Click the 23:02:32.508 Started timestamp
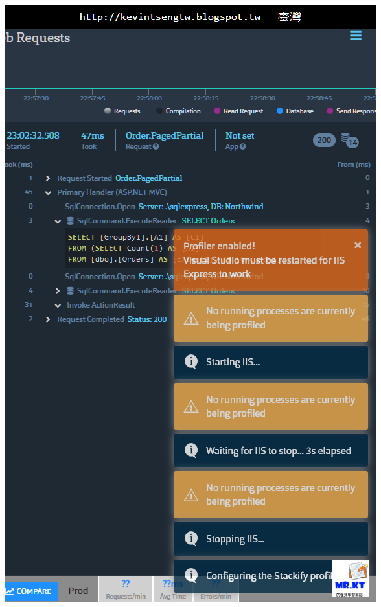Image resolution: width=381 pixels, height=607 pixels. 33,135
